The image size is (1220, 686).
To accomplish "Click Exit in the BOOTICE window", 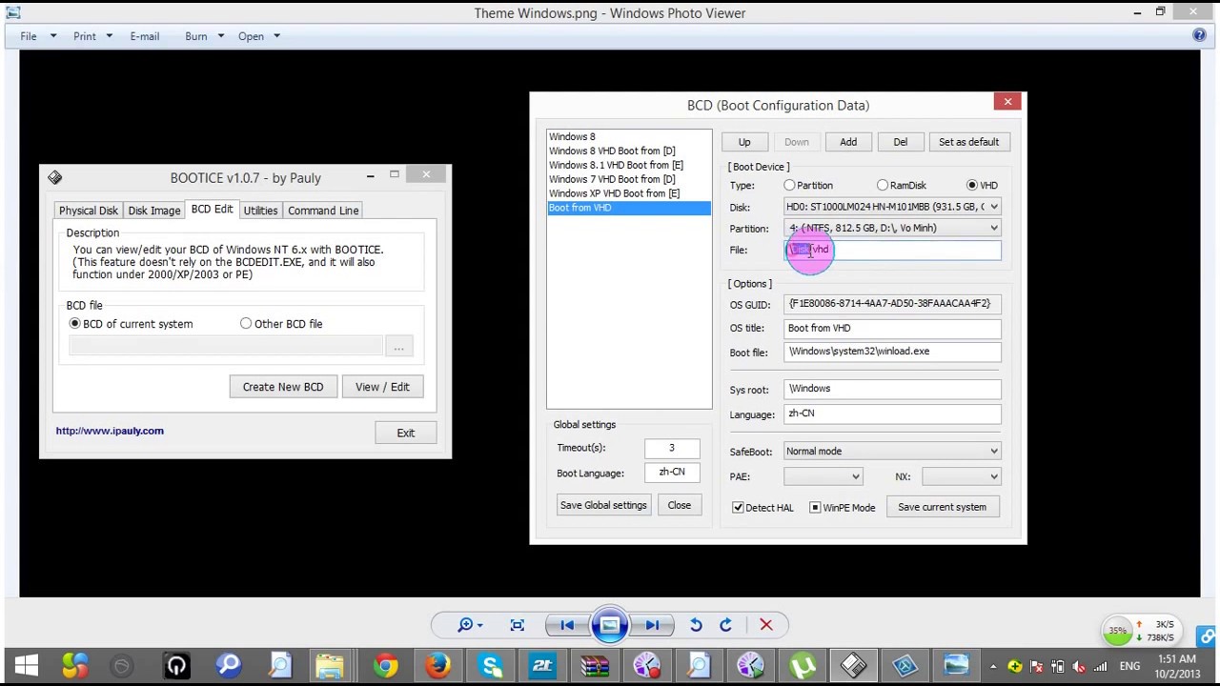I will 406,433.
